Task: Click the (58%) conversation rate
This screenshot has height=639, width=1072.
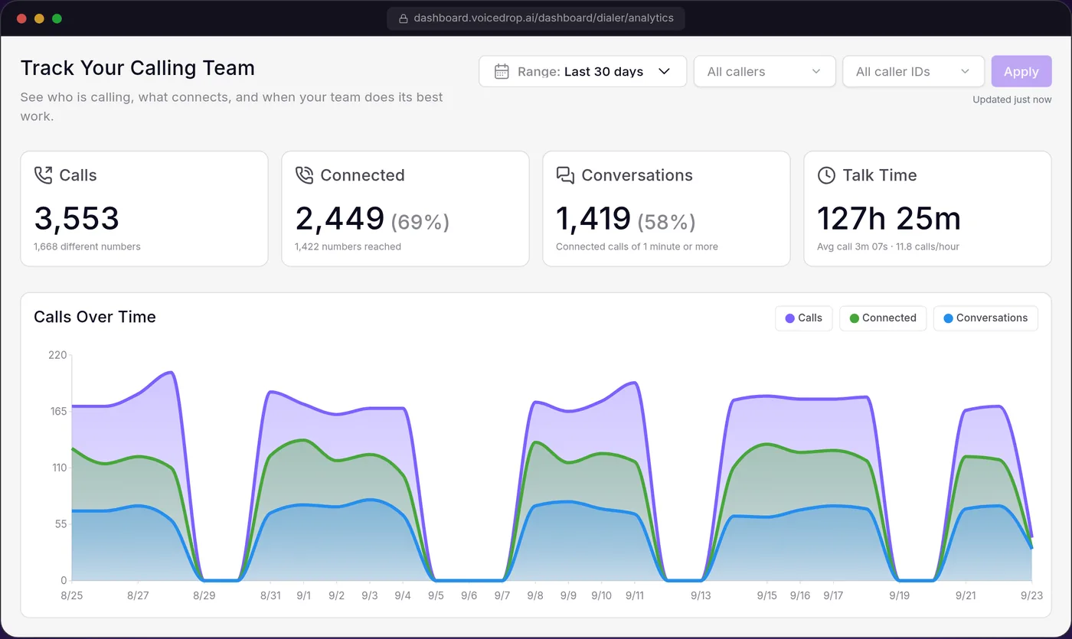Action: pos(667,222)
